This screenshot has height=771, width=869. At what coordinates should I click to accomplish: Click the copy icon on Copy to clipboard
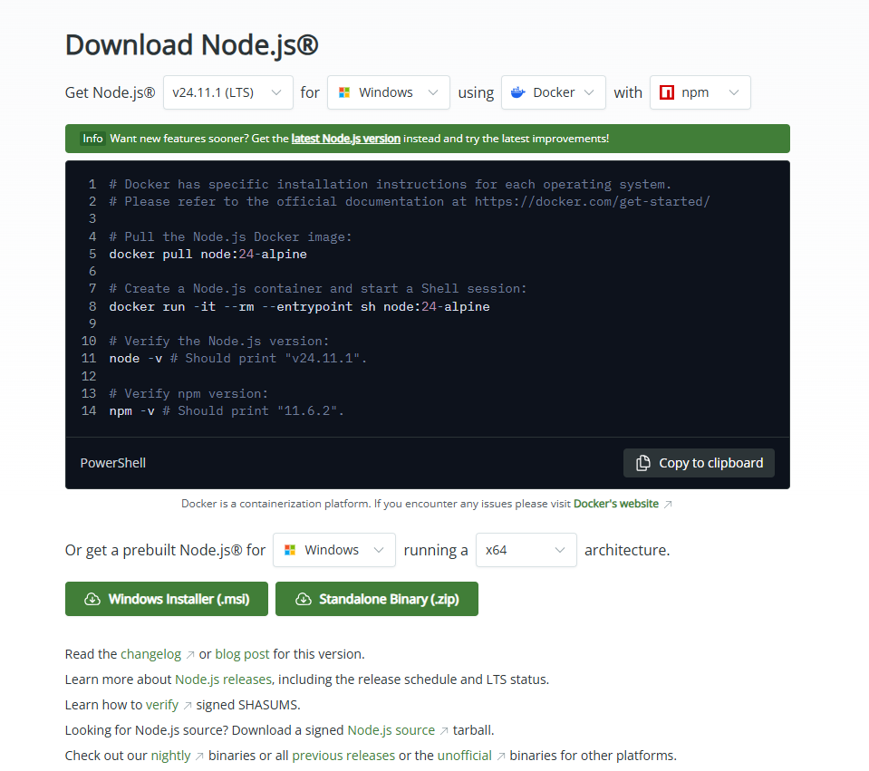(x=644, y=462)
